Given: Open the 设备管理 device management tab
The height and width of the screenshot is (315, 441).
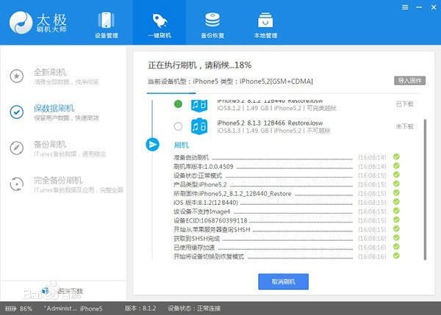Looking at the screenshot, I should click(107, 25).
